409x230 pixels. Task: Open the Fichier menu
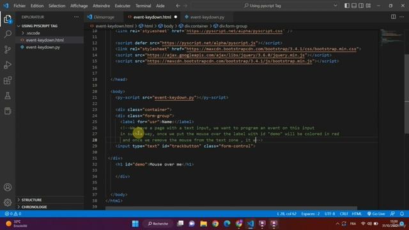tap(20, 6)
